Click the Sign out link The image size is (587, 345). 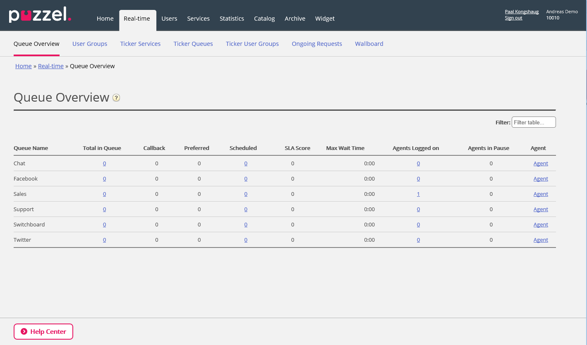(513, 18)
